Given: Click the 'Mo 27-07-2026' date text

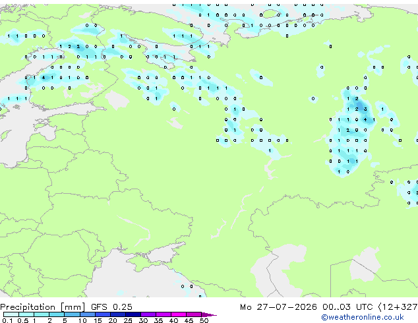Looking at the screenshot, I should coord(278,307).
